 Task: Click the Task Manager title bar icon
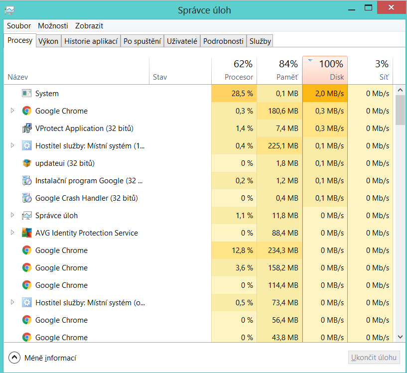[x=9, y=9]
